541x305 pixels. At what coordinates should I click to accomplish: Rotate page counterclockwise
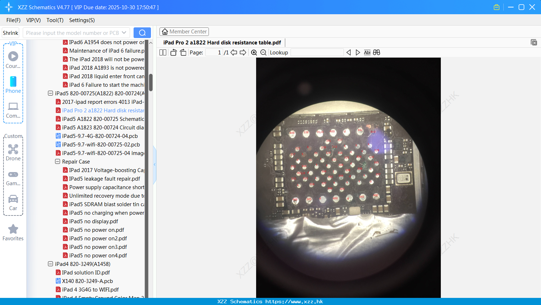coord(173,52)
